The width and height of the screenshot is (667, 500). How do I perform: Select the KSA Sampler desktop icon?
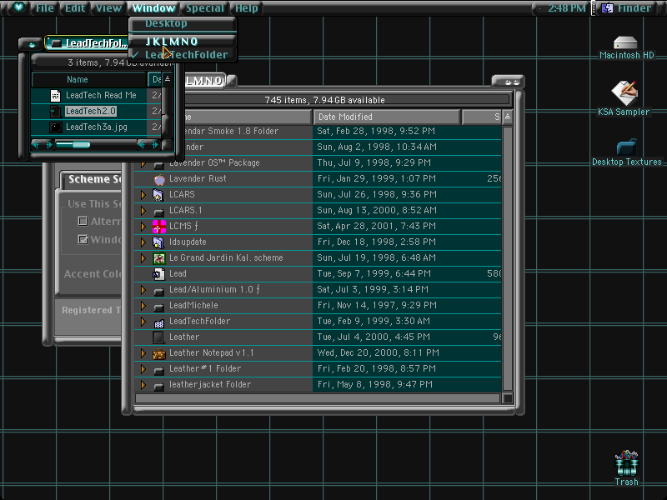tap(624, 92)
